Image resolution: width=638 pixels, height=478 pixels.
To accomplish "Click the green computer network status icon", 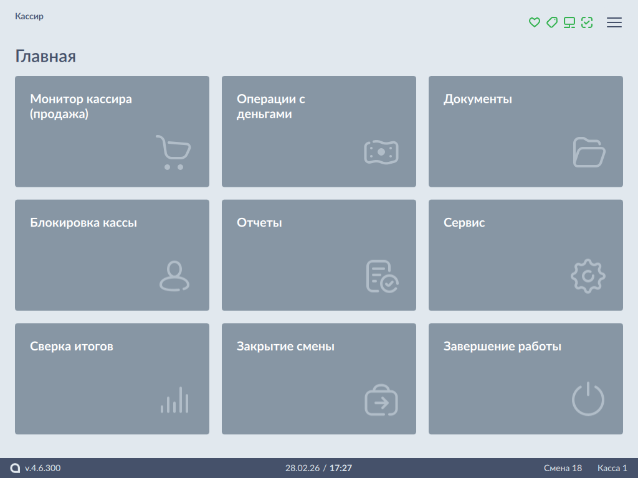I will tap(569, 22).
